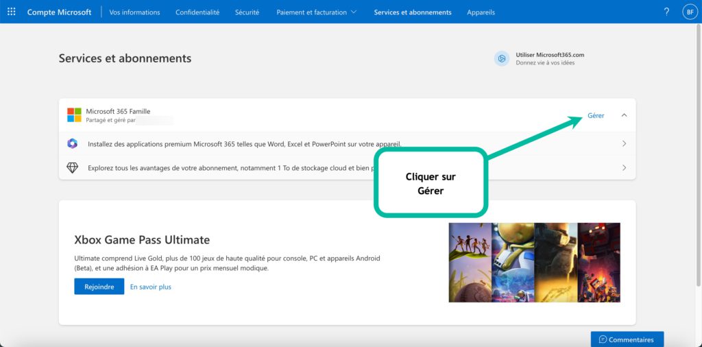Open the BF account profile avatar
This screenshot has width=702, height=347.
689,12
